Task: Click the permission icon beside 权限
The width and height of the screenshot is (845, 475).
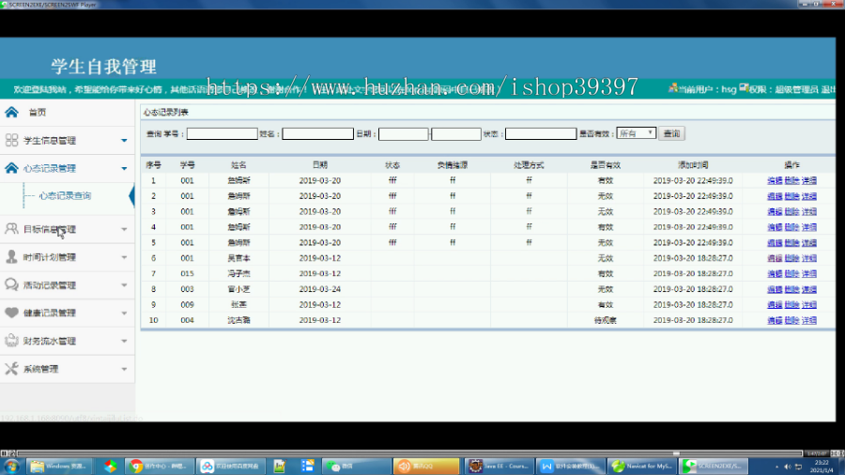Action: tap(744, 88)
